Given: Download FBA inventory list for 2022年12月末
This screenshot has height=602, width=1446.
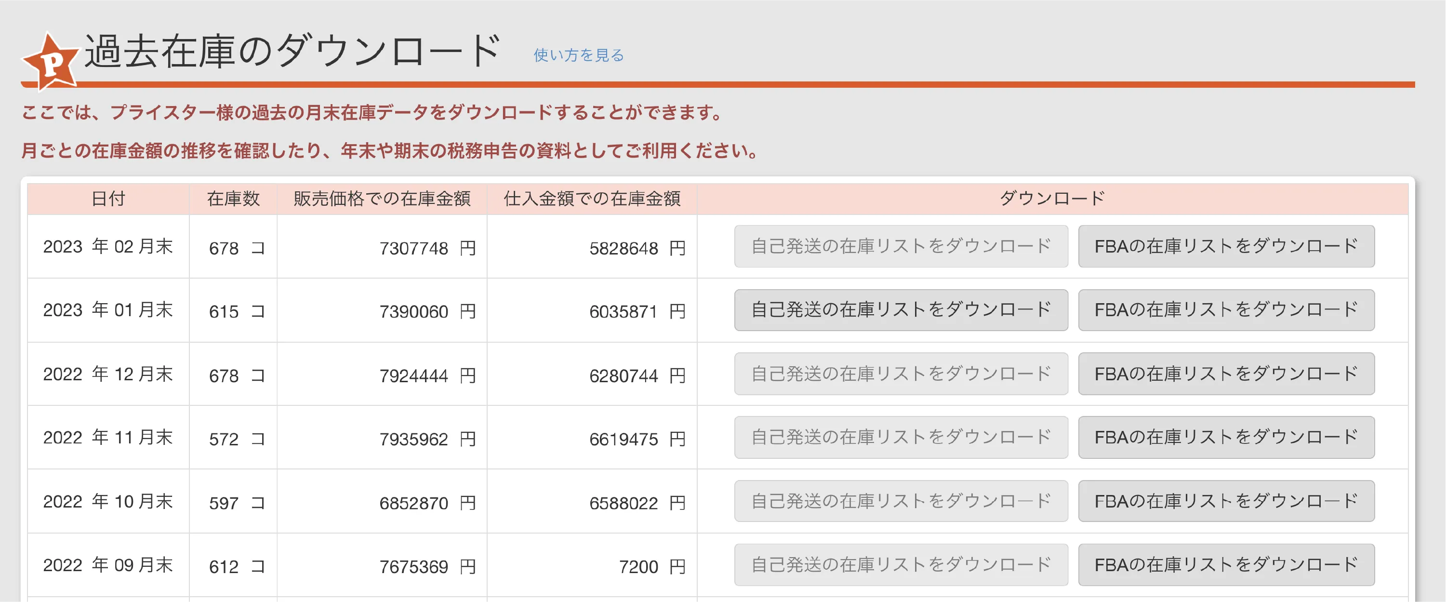Looking at the screenshot, I should click(1226, 374).
